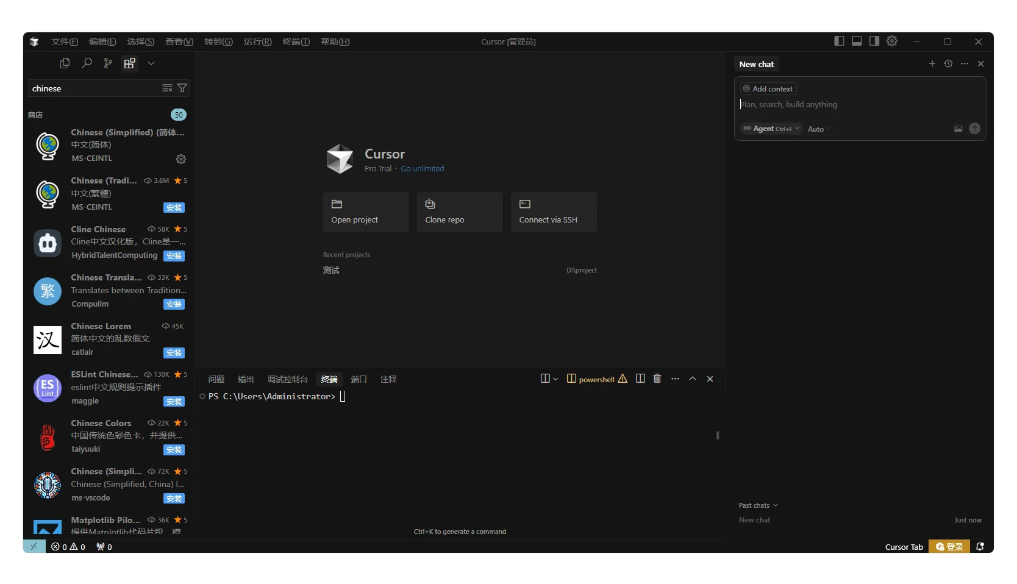The width and height of the screenshot is (1017, 584).
Task: Open the Explorer files icon in sidebar
Action: 65,63
